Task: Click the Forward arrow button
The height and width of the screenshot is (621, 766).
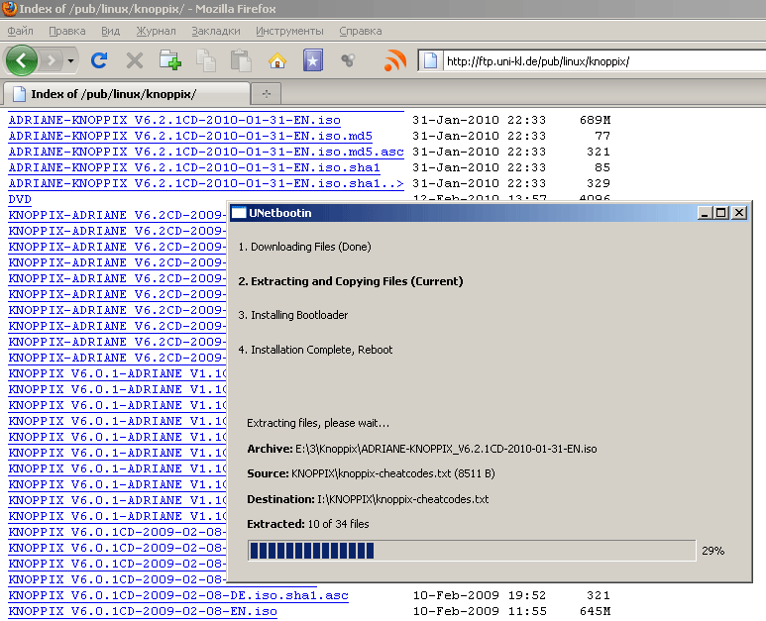Action: click(x=51, y=60)
